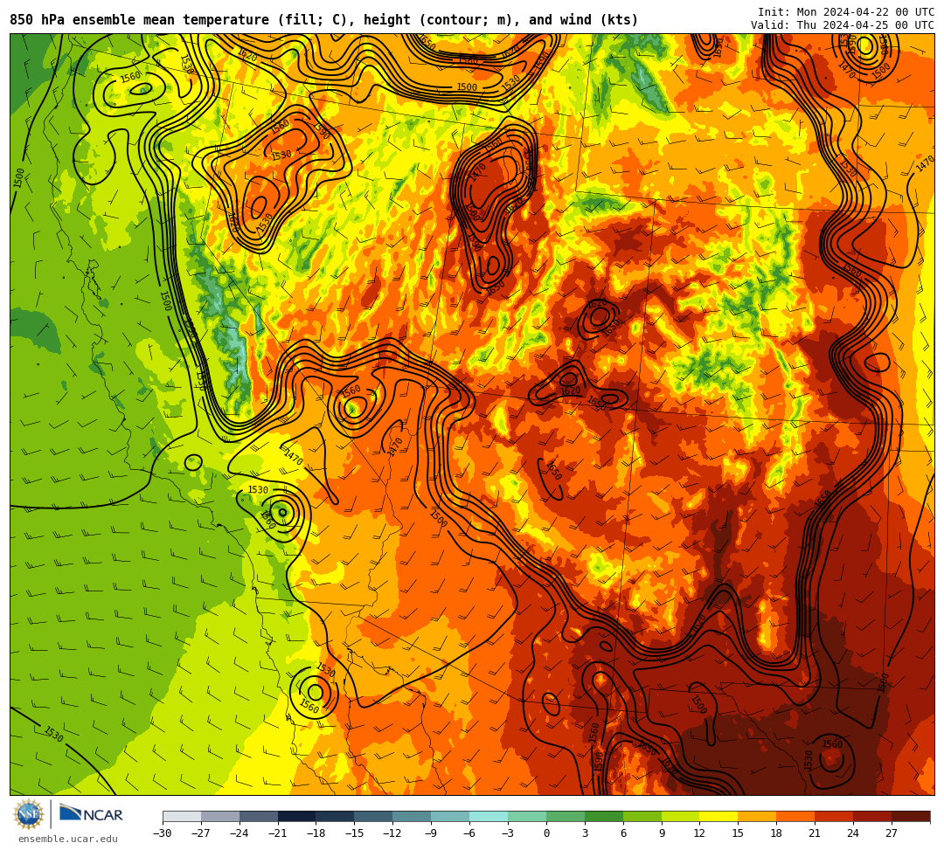Pick colorbar swatch between 9 and 12
The height and width of the screenshot is (850, 944).
pos(681,816)
